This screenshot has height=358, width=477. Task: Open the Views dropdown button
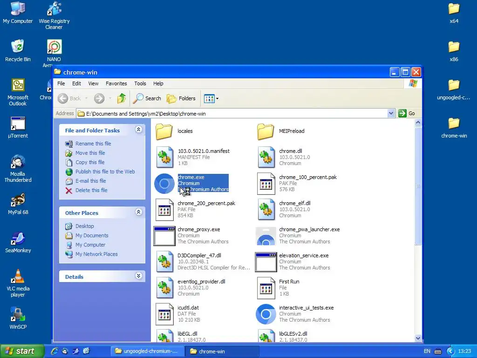(211, 98)
